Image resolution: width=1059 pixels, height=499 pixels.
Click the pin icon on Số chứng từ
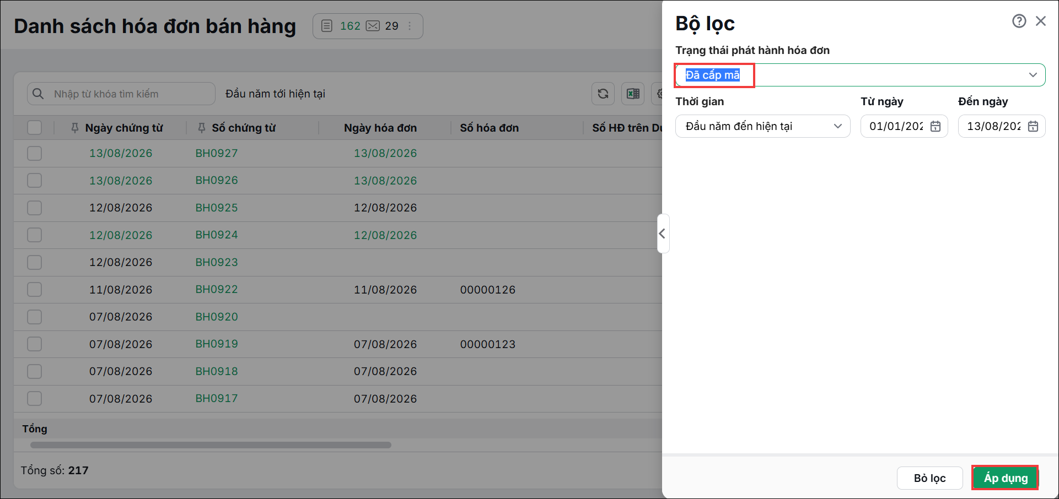[x=202, y=128]
